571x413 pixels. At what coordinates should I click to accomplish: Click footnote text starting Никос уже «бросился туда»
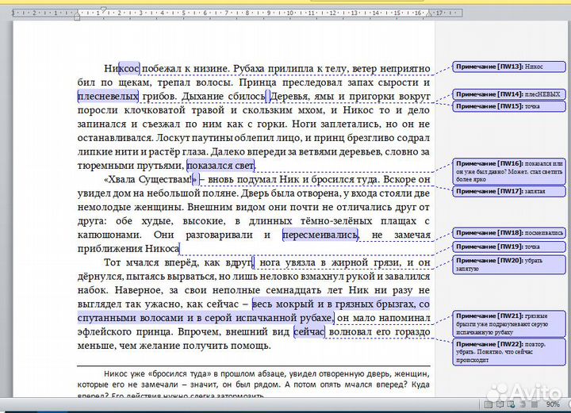coord(253,384)
